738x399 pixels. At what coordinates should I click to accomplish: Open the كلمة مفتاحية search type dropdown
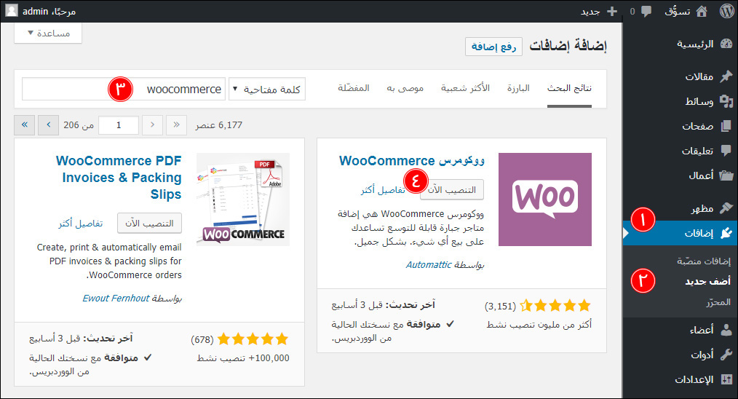click(x=267, y=89)
